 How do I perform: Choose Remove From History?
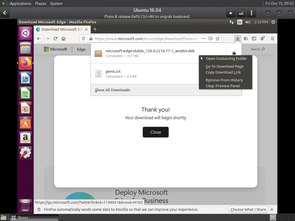[x=224, y=80]
